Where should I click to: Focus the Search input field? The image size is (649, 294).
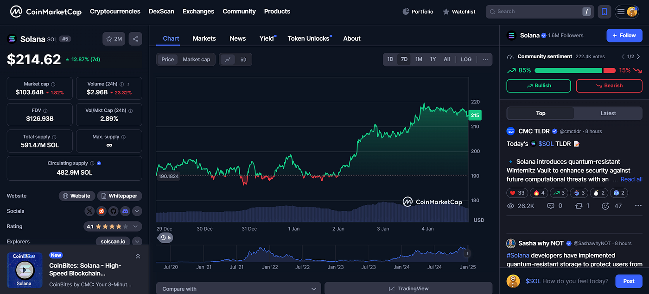540,12
